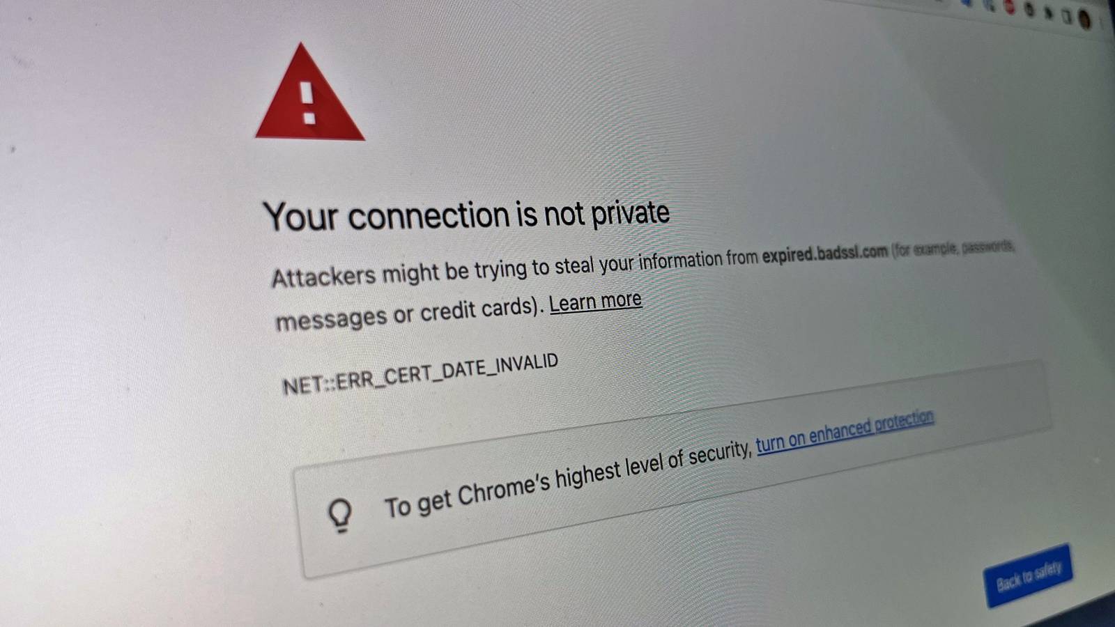Click the leftmost blue toolbar extension icon
Screen dimensions: 1115x627
[x=966, y=3]
